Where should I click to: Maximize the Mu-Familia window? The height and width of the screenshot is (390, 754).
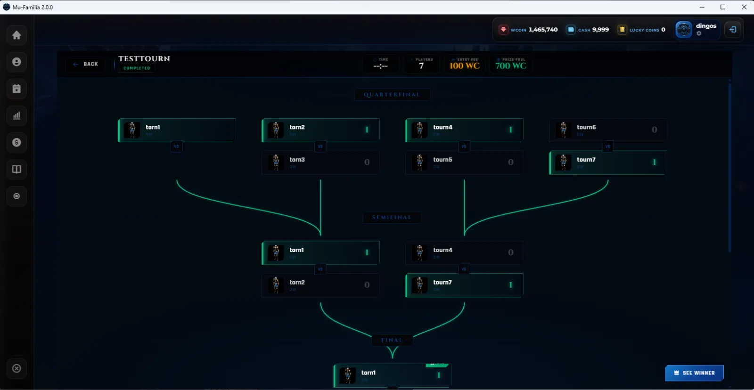tap(723, 7)
